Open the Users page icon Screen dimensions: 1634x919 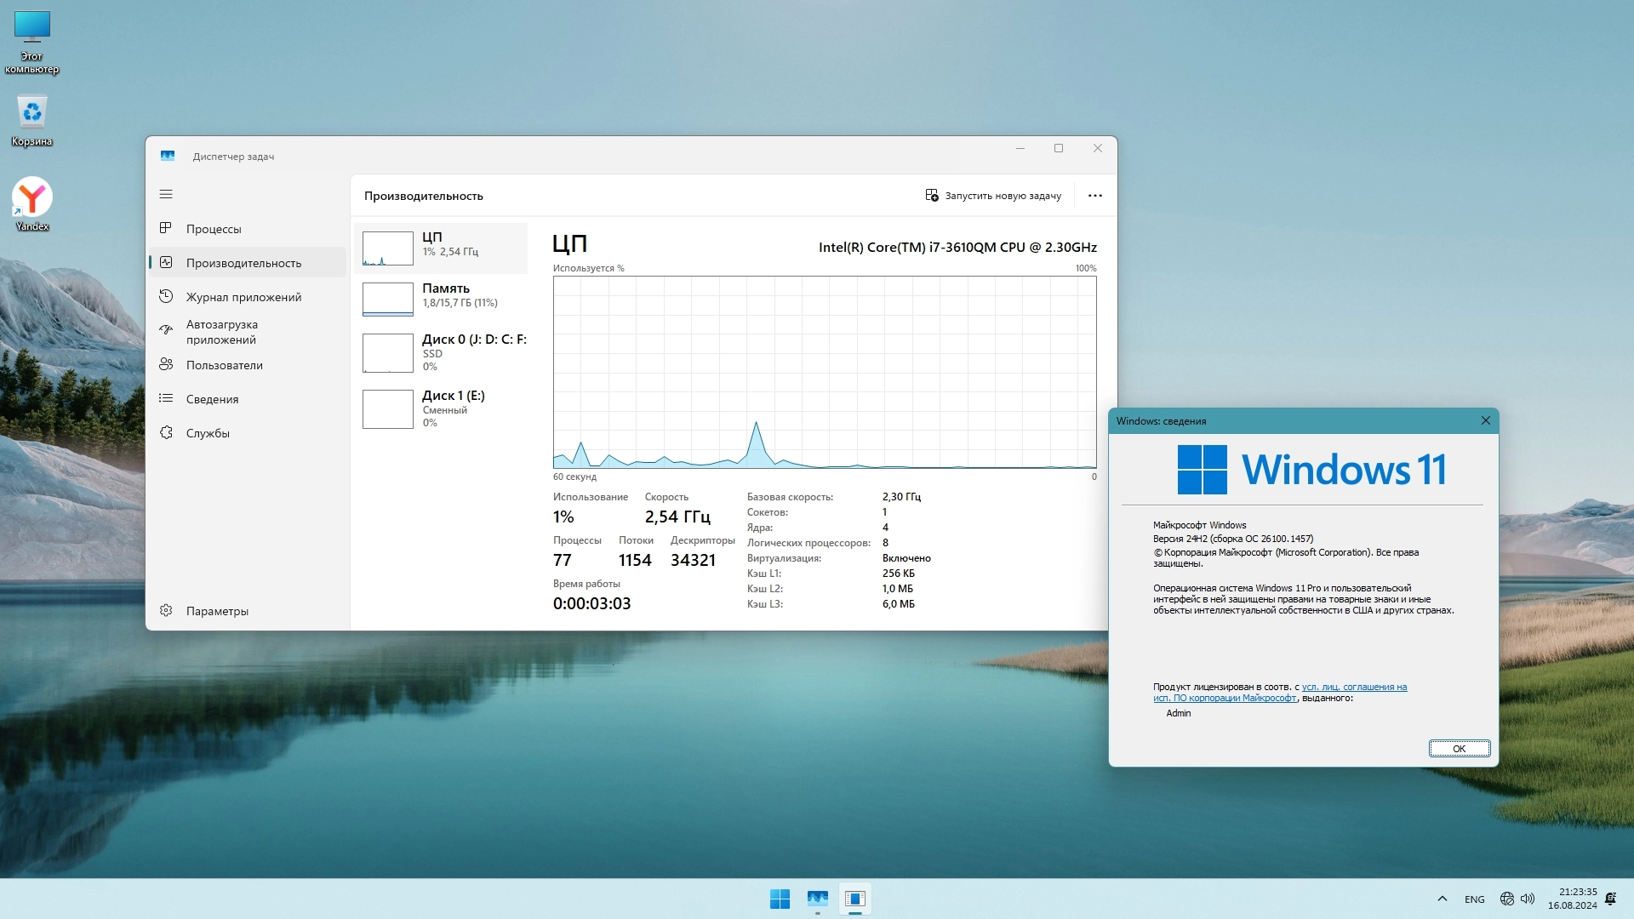[x=166, y=364]
